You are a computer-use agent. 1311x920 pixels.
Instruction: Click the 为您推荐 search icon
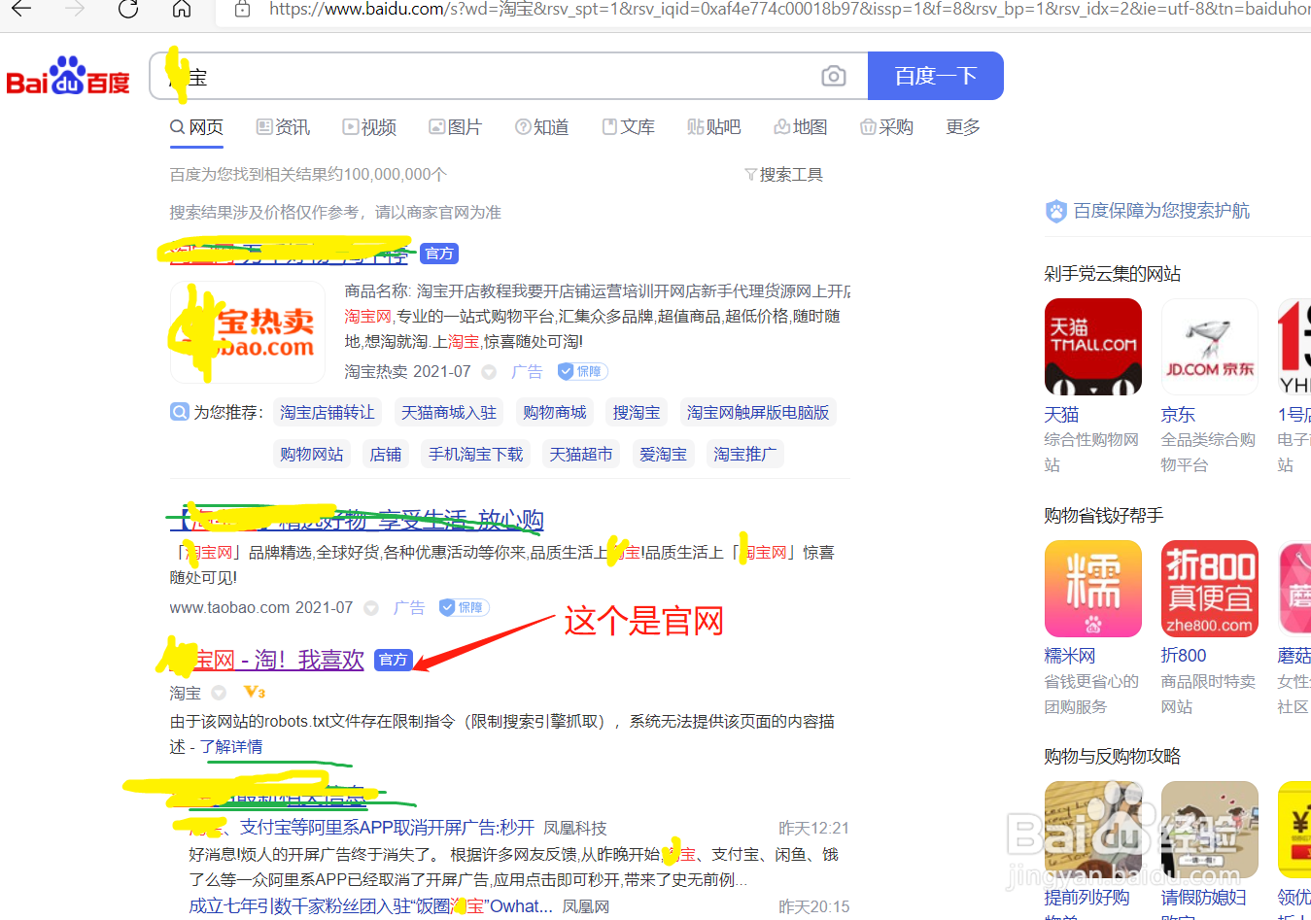coord(180,412)
